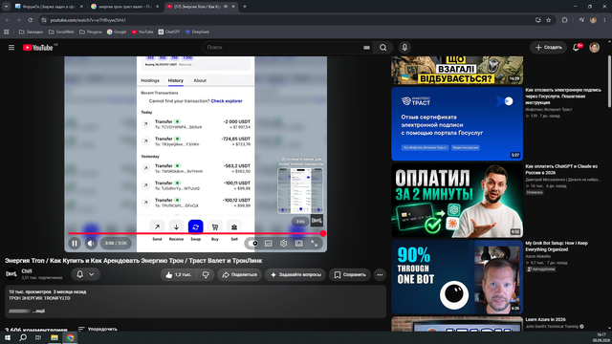Open the 90% THROUGH ONE BOT thumbnail
The width and height of the screenshot is (612, 344).
[x=457, y=277]
